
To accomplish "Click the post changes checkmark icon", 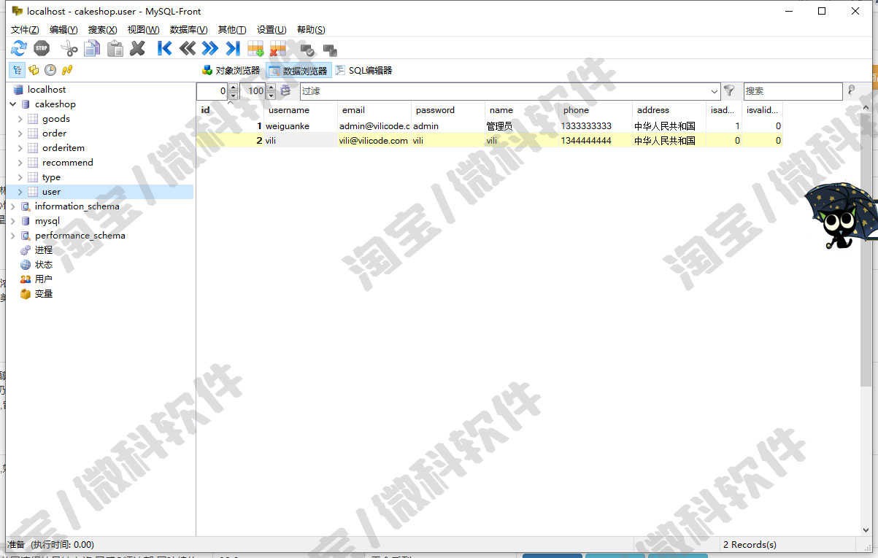I will (x=307, y=50).
